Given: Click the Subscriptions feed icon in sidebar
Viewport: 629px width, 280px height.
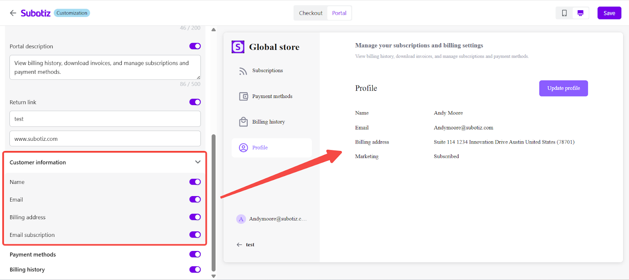Looking at the screenshot, I should click(243, 71).
